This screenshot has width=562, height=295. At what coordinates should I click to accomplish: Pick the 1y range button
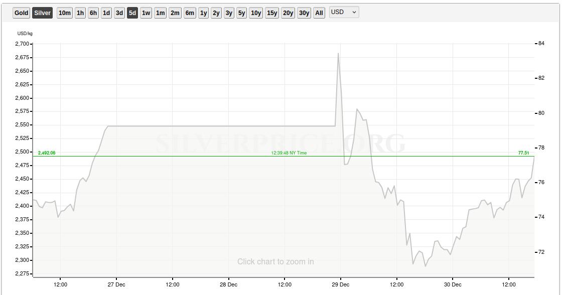pos(204,13)
